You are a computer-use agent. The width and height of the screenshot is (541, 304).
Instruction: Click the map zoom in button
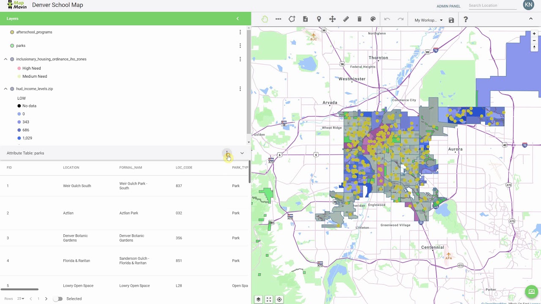534,33
